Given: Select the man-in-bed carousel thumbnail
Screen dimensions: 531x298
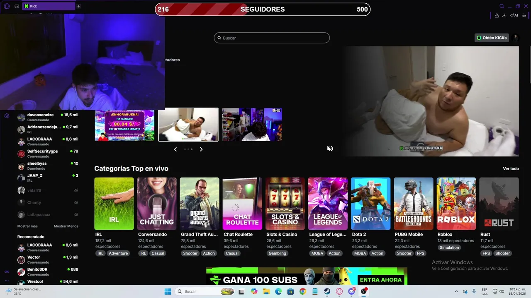Looking at the screenshot, I should (x=188, y=125).
